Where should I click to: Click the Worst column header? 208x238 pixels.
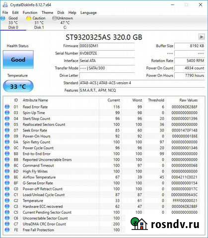point(137,100)
